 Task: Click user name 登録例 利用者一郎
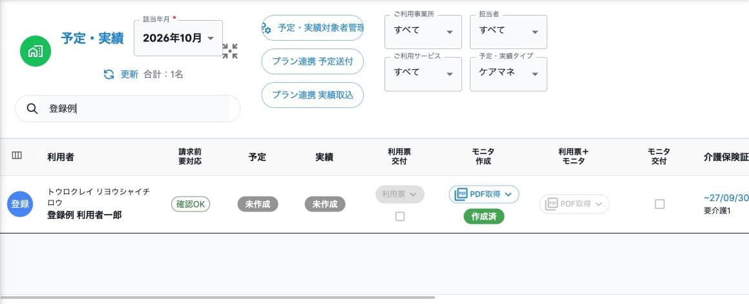click(x=85, y=215)
